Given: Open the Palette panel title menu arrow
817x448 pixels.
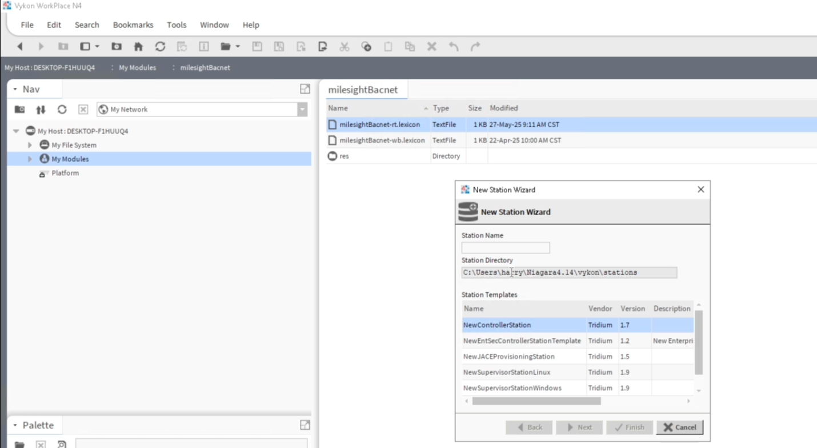Looking at the screenshot, I should click(15, 426).
